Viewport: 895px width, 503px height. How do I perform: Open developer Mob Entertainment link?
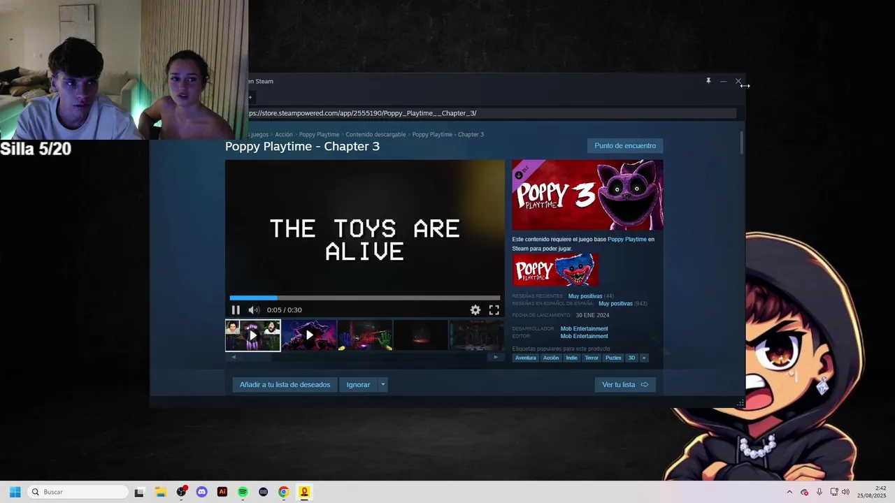(584, 328)
